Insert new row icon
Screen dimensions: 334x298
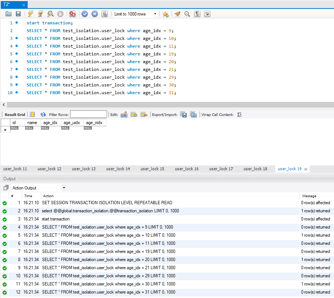click(x=134, y=114)
